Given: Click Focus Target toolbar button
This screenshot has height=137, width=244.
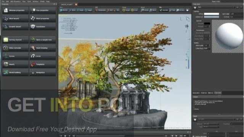Looking at the screenshot, I should pos(126,10).
